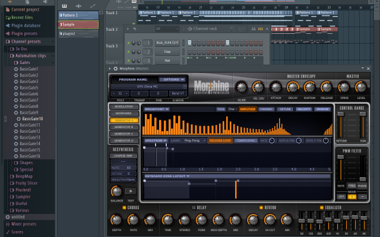This screenshot has height=237, width=380.
Task: Mute the Hat channel green LED
Action: coord(128,60)
